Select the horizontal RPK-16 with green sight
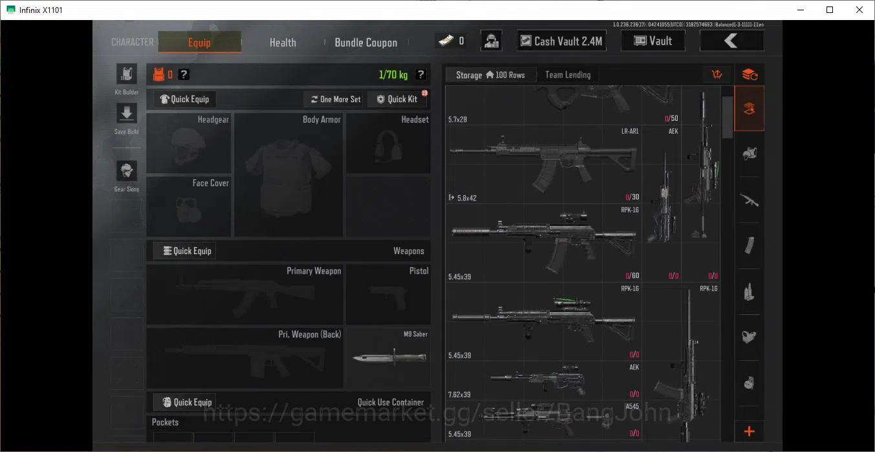Image resolution: width=875 pixels, height=452 pixels. tap(543, 322)
